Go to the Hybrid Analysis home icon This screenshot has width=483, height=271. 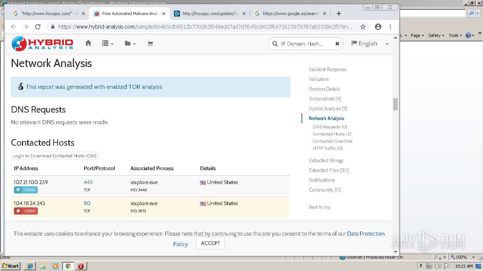88,43
